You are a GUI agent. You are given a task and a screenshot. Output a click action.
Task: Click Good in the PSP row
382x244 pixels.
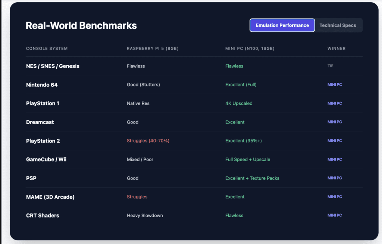tap(132, 178)
